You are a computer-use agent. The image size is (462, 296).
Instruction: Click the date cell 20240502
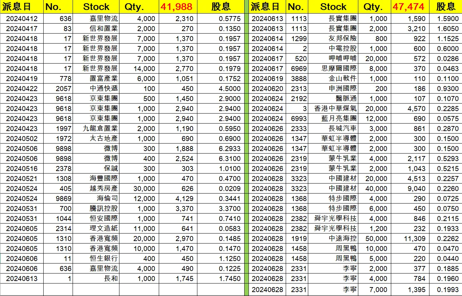tap(22, 139)
